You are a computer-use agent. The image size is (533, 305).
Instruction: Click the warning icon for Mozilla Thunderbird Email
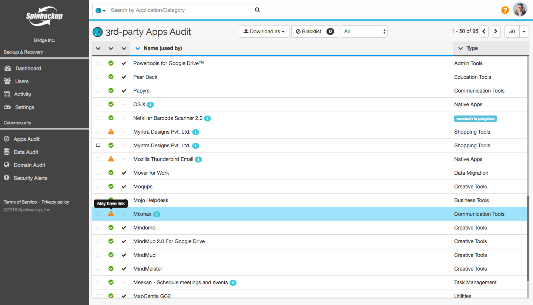click(x=111, y=159)
